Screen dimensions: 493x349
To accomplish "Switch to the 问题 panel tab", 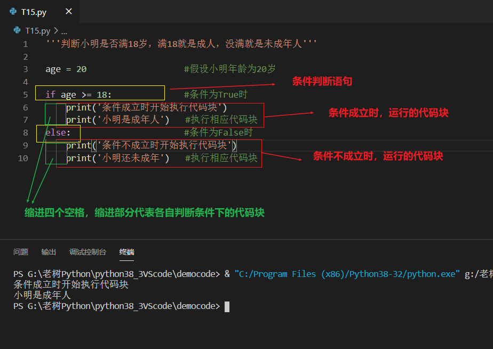I will (x=20, y=251).
